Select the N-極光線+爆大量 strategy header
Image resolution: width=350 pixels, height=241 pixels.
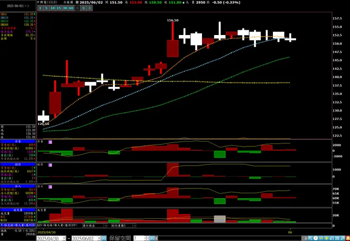click(x=18, y=225)
